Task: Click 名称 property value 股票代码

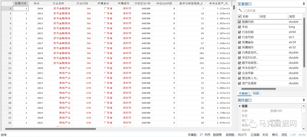Action: click(276, 111)
